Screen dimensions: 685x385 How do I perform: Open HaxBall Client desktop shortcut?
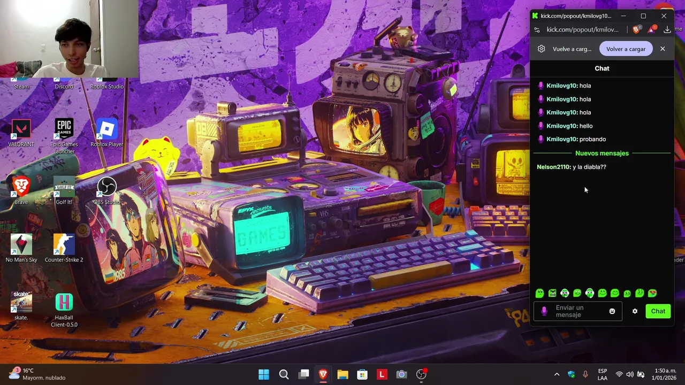[x=64, y=310]
